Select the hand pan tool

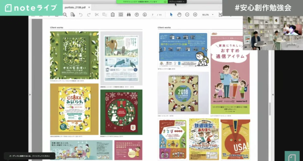(179, 15)
